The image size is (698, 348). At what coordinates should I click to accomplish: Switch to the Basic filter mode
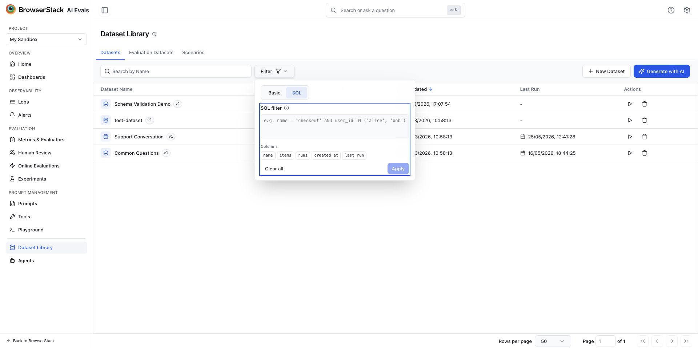(274, 93)
